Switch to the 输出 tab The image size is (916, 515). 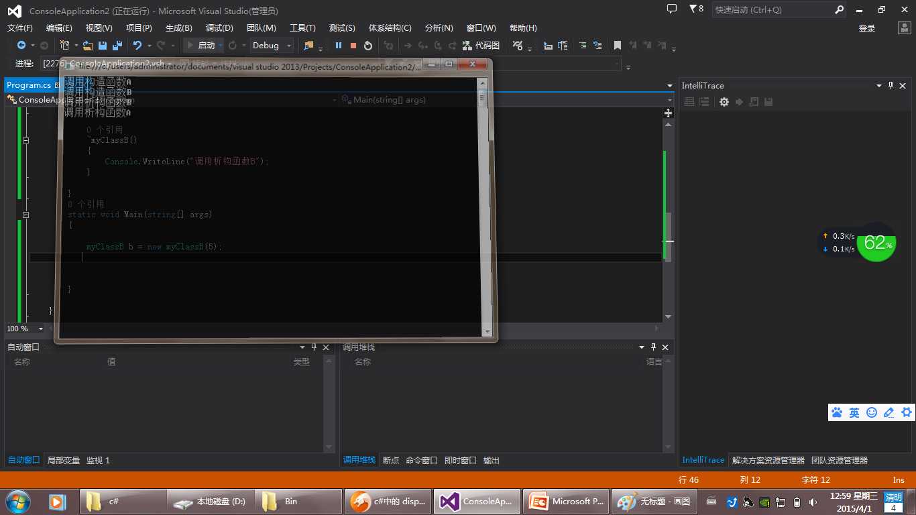tap(492, 460)
